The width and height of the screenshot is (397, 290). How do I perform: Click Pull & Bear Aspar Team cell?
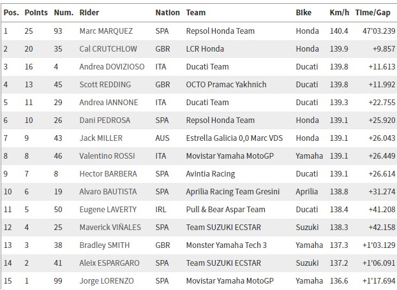225,210
